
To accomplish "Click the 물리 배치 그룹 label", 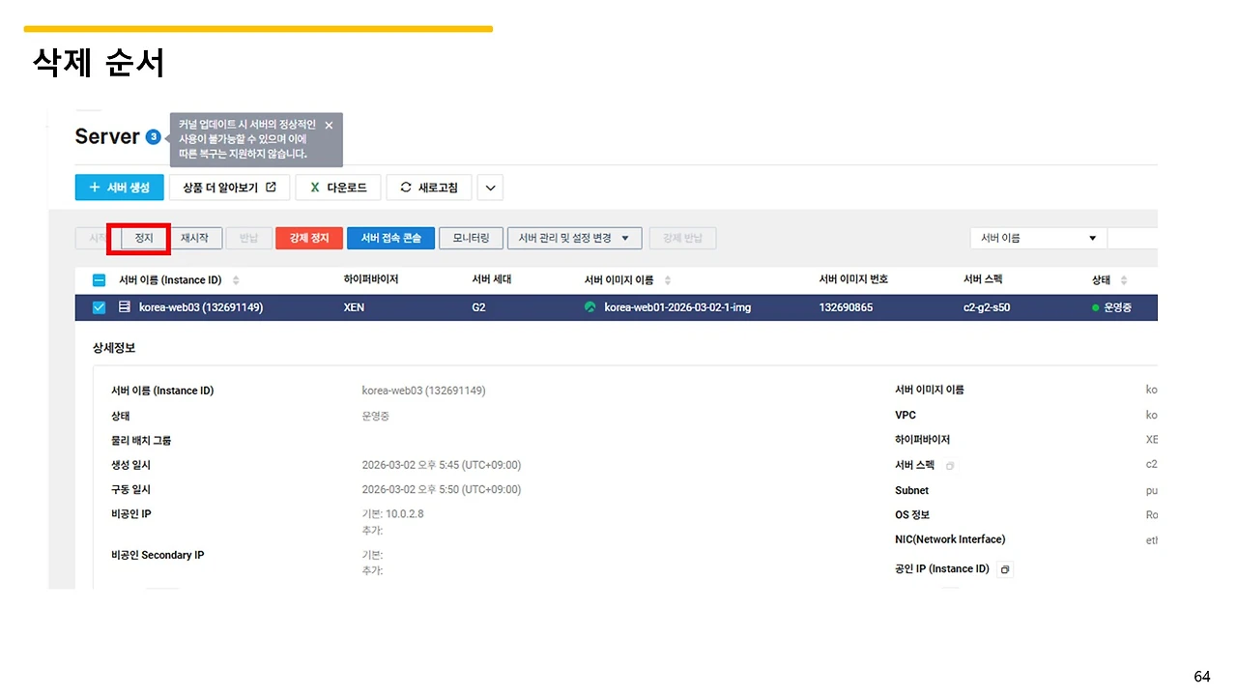I will (x=141, y=441).
